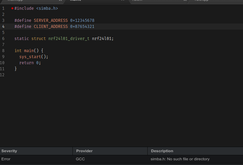Click the 'nrf24l01_driver_t' type name
The width and height of the screenshot is (243, 165).
pos(69,38)
